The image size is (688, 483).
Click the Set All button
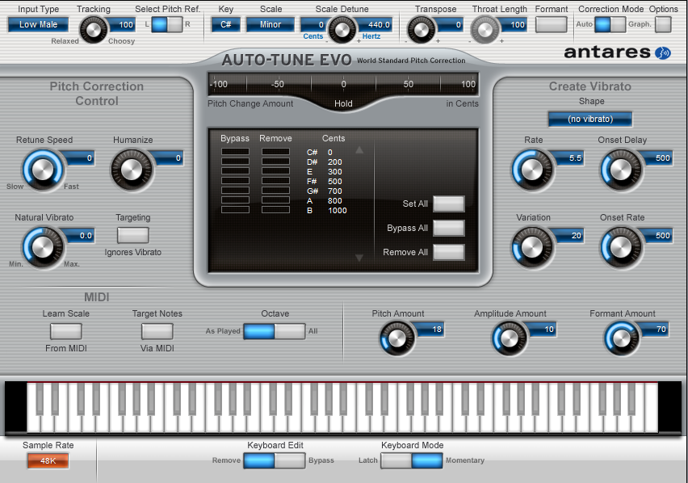click(x=449, y=204)
